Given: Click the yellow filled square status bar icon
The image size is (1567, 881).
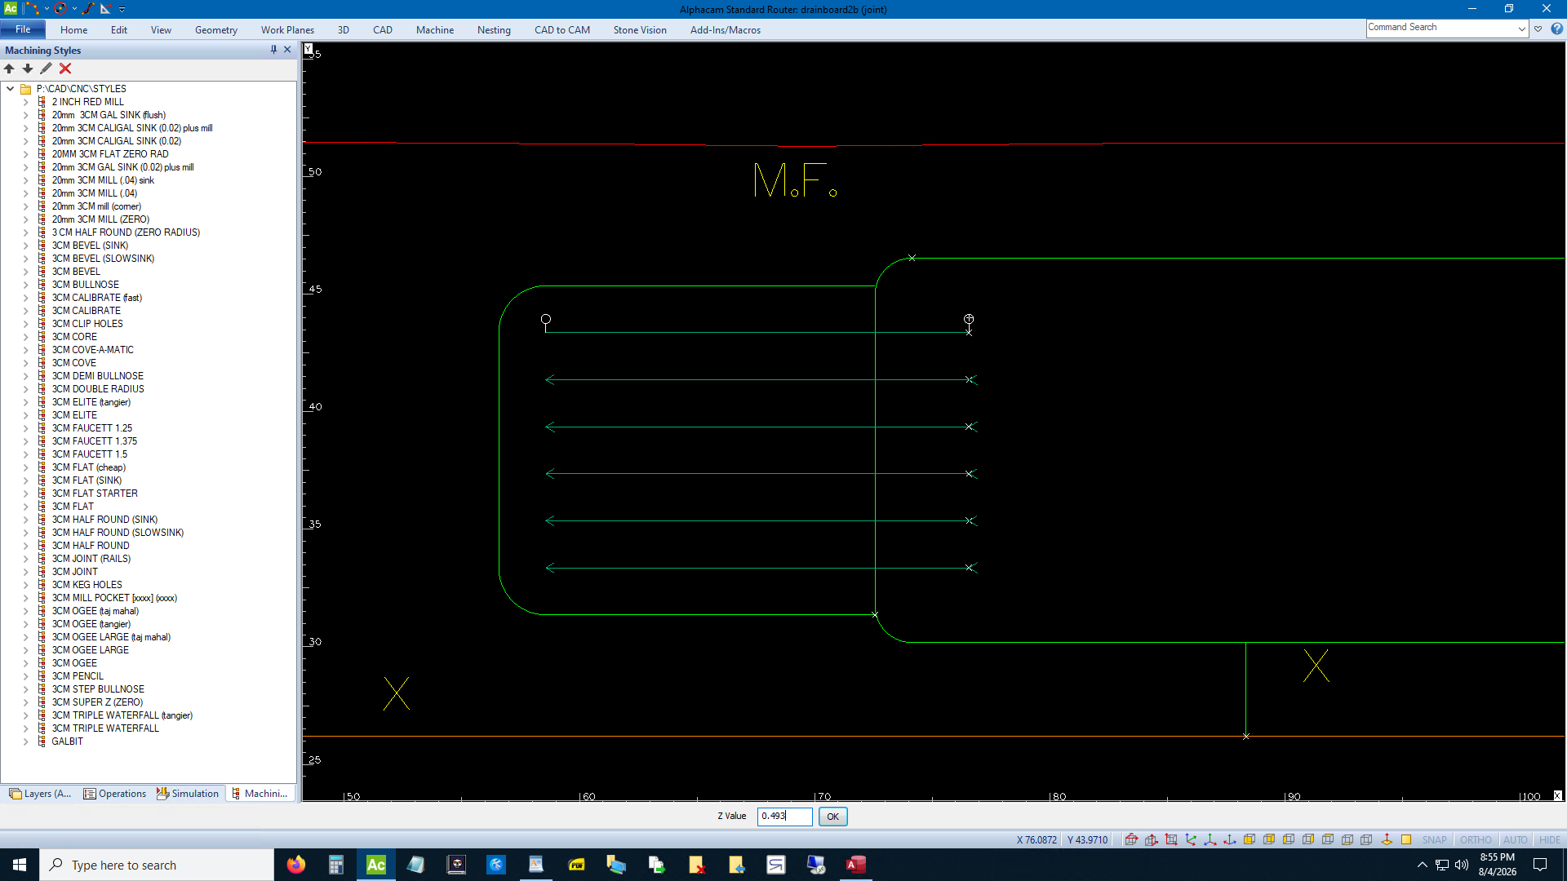Looking at the screenshot, I should pyautogui.click(x=1406, y=839).
